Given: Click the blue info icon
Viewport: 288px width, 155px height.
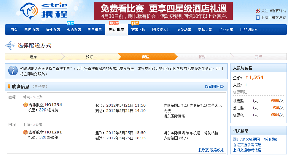Looking at the screenshot, I should click(13, 71).
